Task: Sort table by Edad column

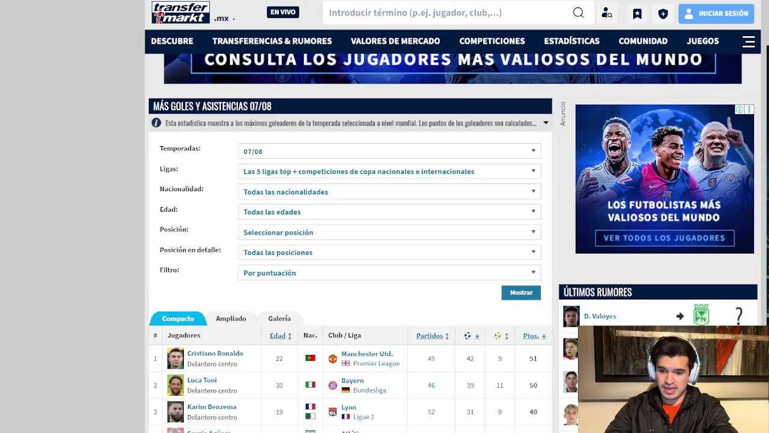Action: tap(281, 336)
